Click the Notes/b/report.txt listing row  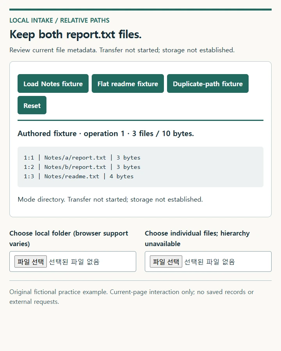(x=82, y=167)
